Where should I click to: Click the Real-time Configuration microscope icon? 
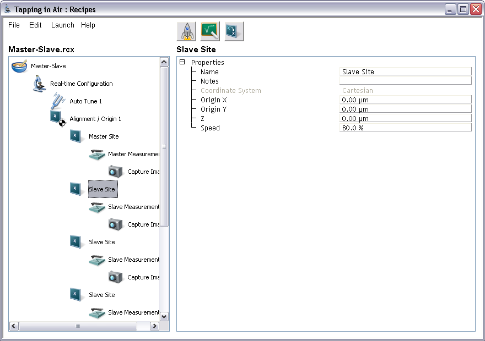(x=39, y=84)
